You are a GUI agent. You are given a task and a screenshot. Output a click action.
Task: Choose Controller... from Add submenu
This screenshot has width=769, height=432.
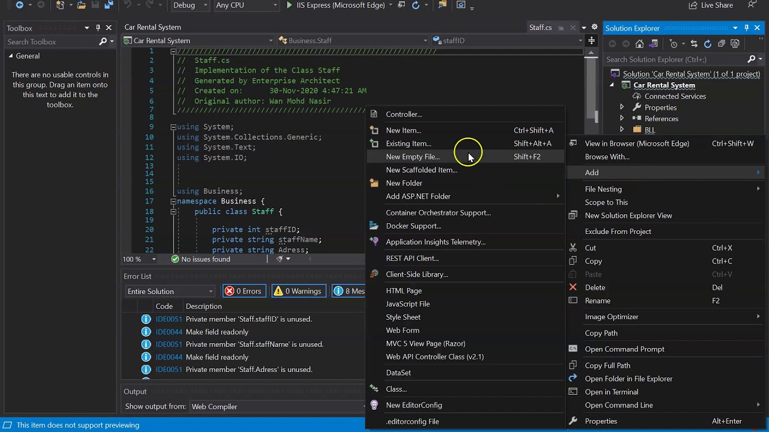[x=466, y=114]
